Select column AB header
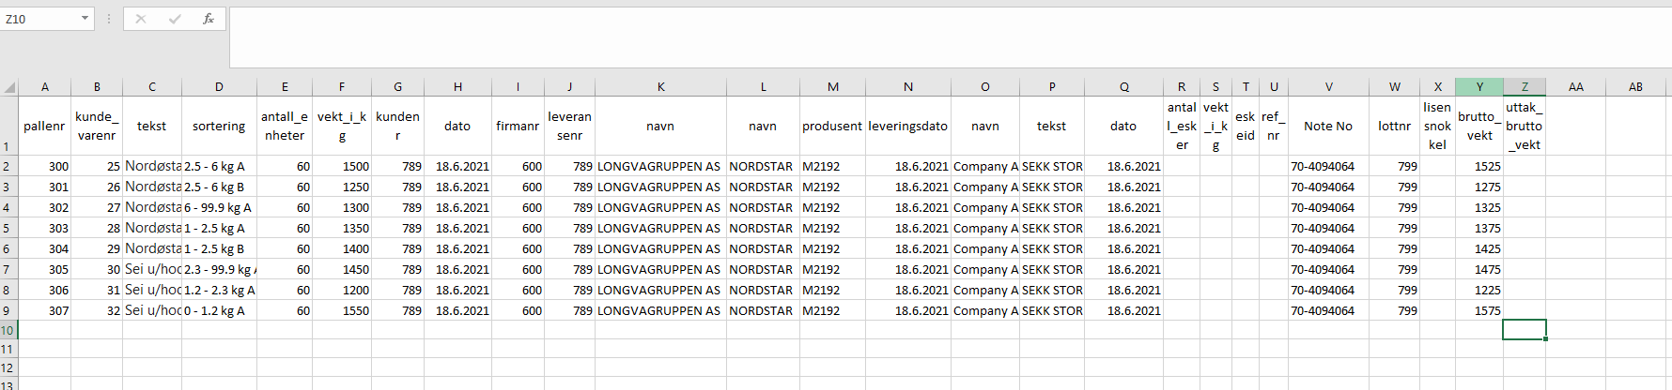Viewport: 1672px width, 390px height. 1635,87
